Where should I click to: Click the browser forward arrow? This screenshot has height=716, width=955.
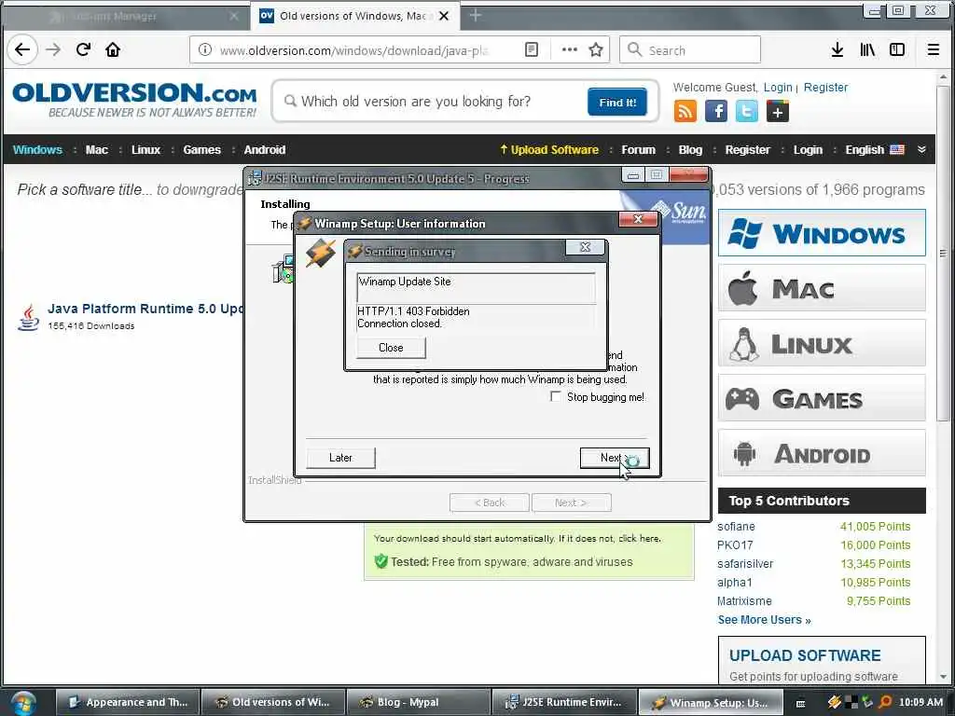(x=53, y=50)
